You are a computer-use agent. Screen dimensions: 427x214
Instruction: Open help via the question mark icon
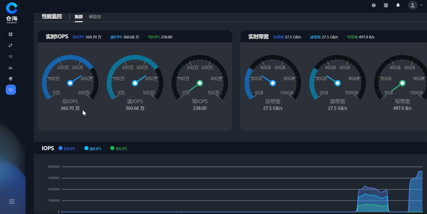point(374,5)
